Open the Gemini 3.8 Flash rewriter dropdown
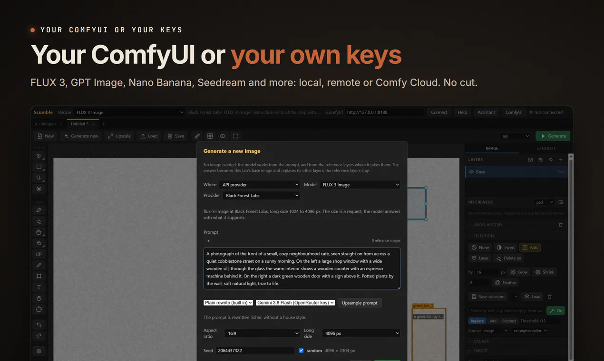 point(295,303)
